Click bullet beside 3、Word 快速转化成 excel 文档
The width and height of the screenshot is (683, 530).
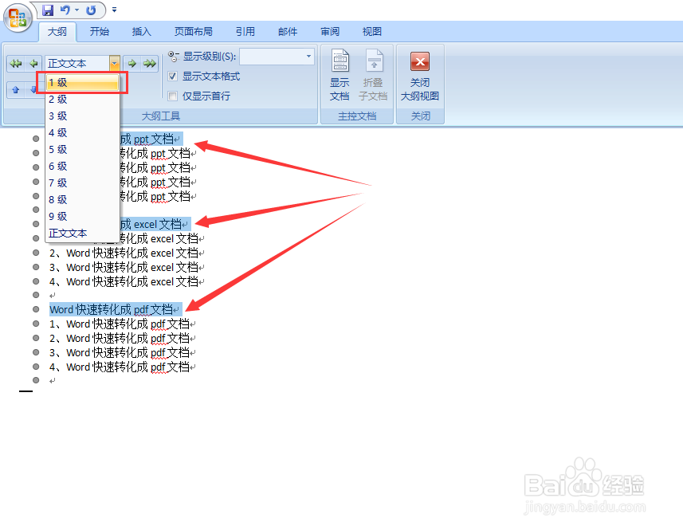coord(36,267)
